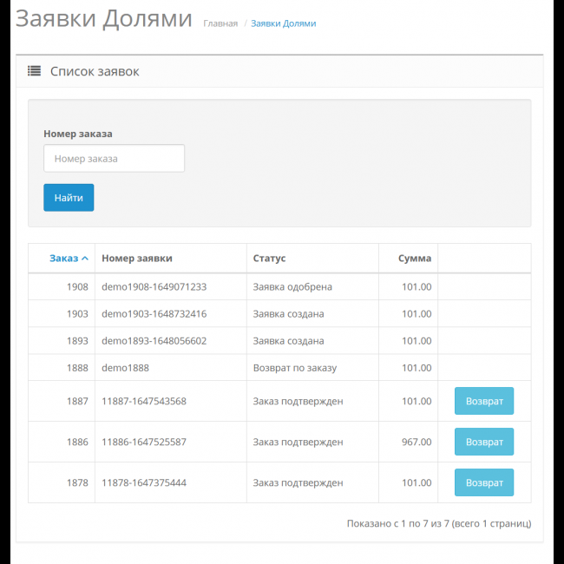The width and height of the screenshot is (564, 564).
Task: Click the list icon beside Список заявок
Action: (35, 71)
